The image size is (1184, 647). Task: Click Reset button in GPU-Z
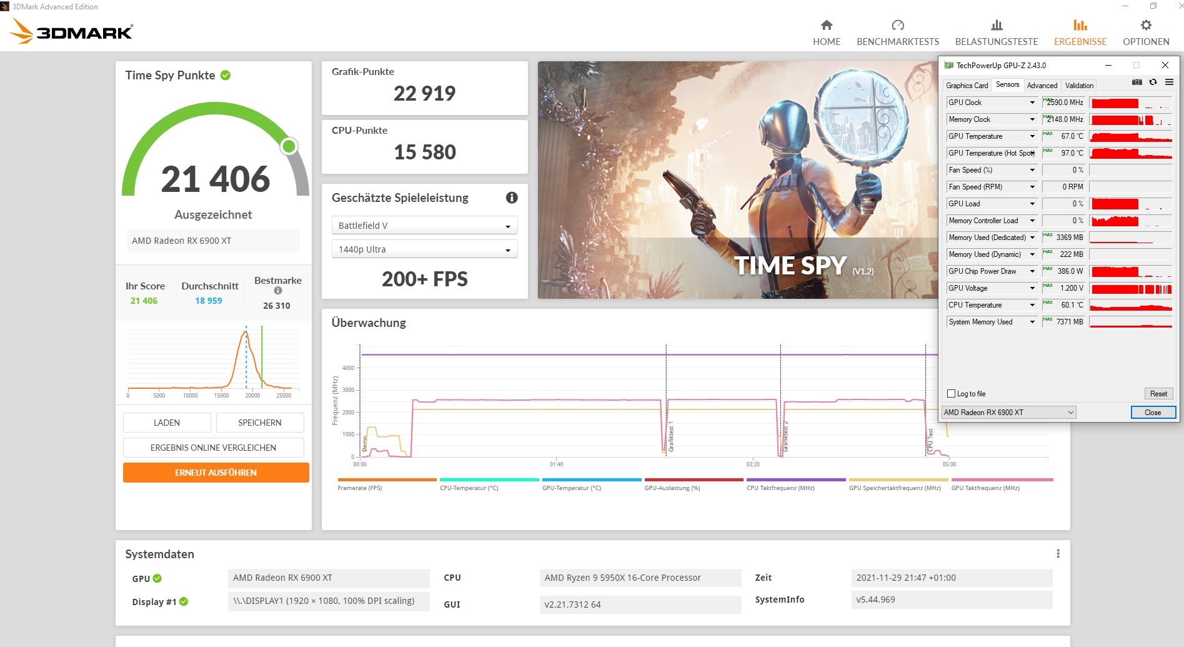click(1158, 394)
